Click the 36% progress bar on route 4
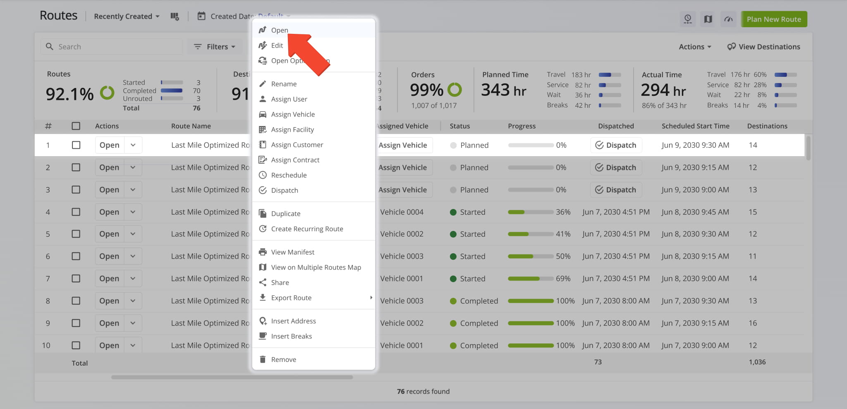 (531, 212)
